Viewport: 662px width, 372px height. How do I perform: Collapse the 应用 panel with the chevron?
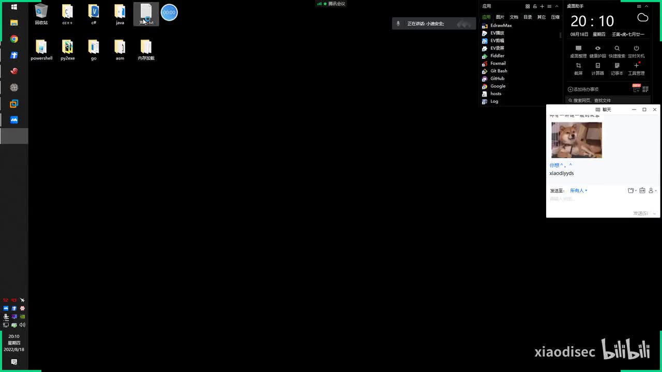[556, 6]
